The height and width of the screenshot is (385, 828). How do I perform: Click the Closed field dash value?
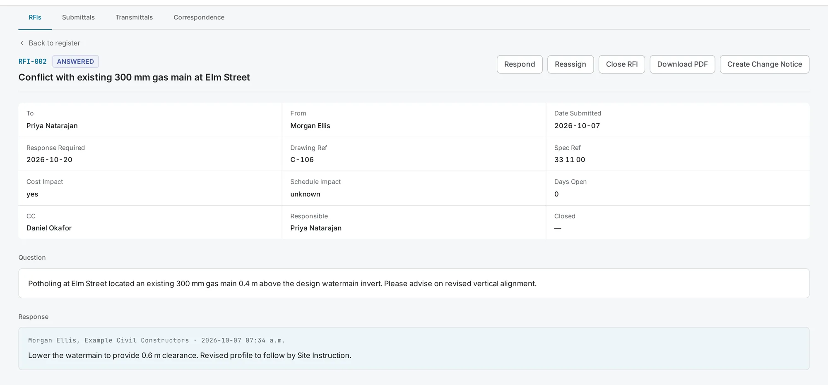558,228
